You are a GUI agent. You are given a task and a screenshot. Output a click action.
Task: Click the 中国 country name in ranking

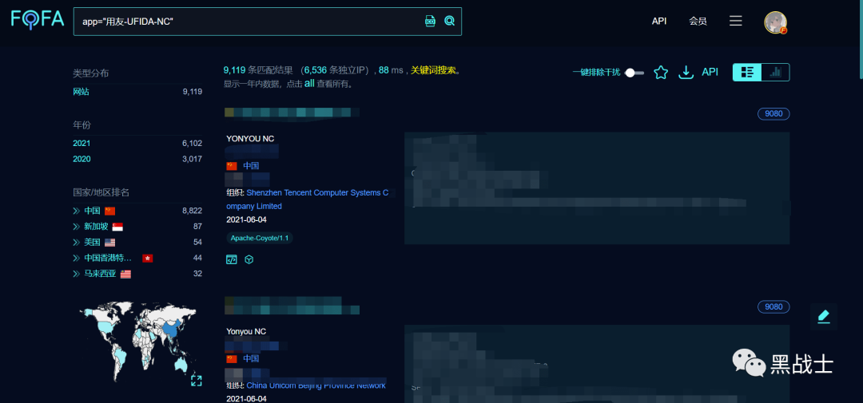coord(93,211)
